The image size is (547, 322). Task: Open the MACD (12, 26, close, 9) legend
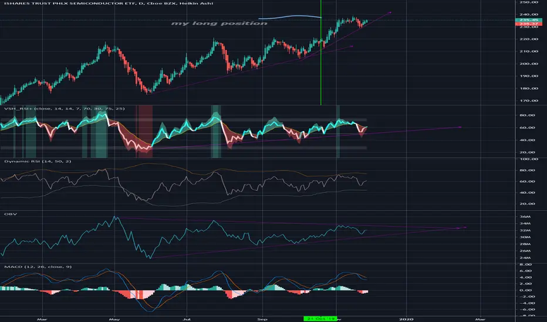(38, 266)
